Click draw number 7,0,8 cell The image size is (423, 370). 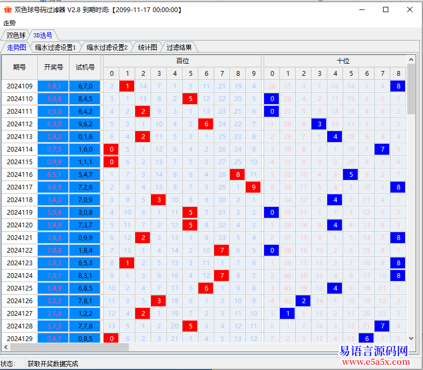coord(54,251)
